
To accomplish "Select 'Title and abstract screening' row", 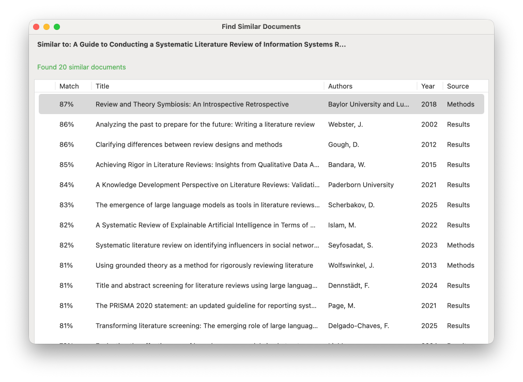I will coord(261,286).
